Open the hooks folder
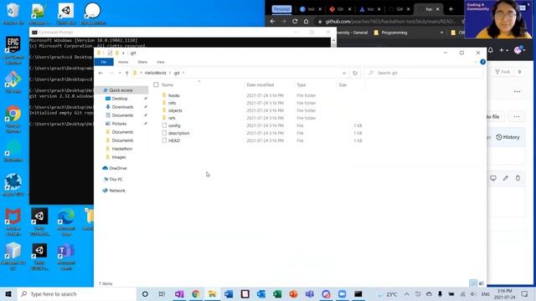Viewport: 536px width, 301px height. (173, 95)
